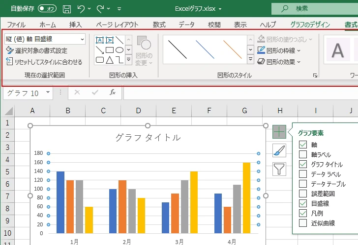Viewport: 358px width, 245px height.
Task: Open the ページ レイアウト tab
Action: 117,24
